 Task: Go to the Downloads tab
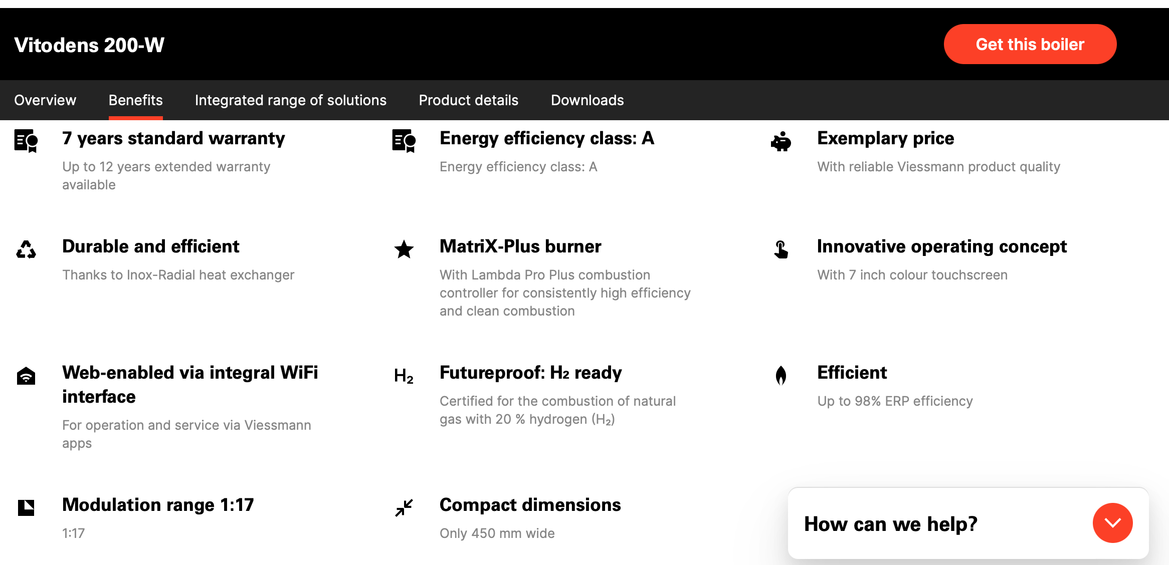click(x=588, y=100)
